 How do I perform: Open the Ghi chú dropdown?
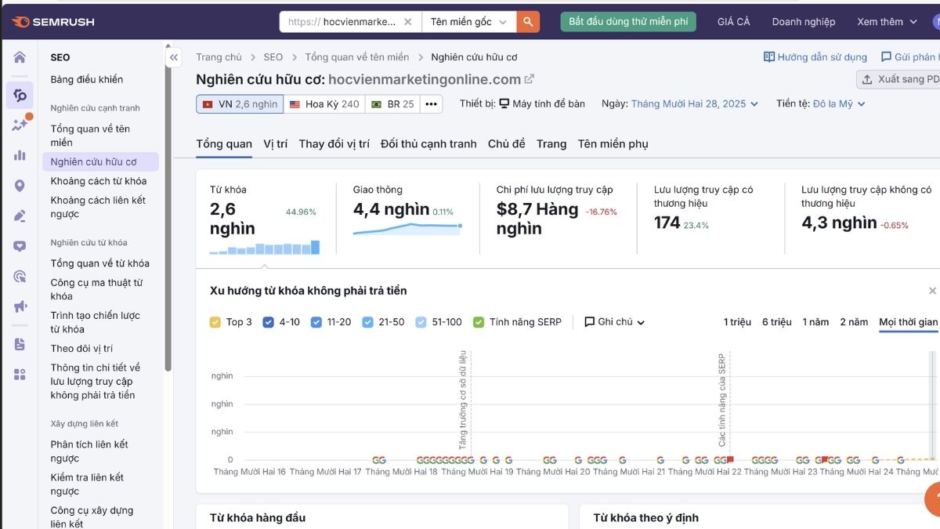(615, 321)
